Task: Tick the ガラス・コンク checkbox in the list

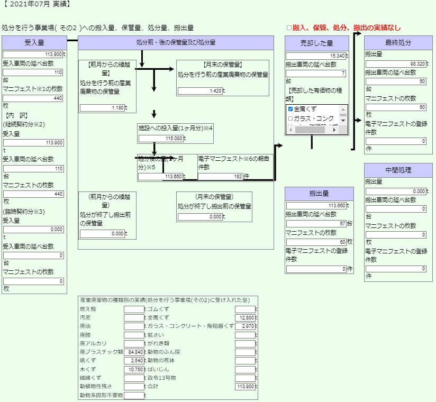Action: 290,118
